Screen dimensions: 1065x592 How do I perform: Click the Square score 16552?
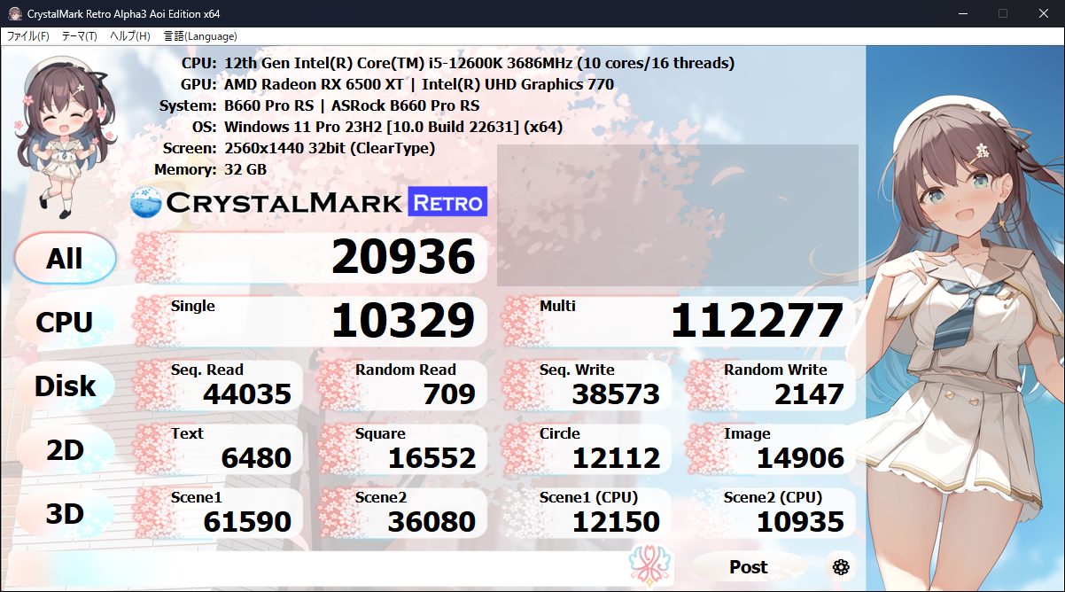432,458
